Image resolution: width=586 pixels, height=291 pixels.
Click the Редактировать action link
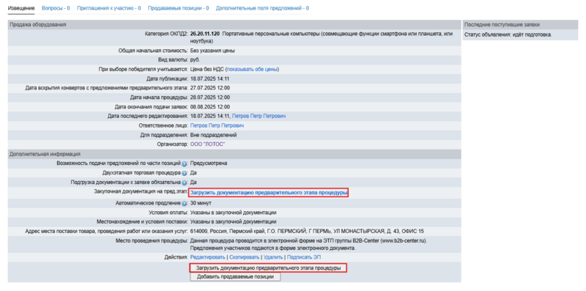coord(207,257)
